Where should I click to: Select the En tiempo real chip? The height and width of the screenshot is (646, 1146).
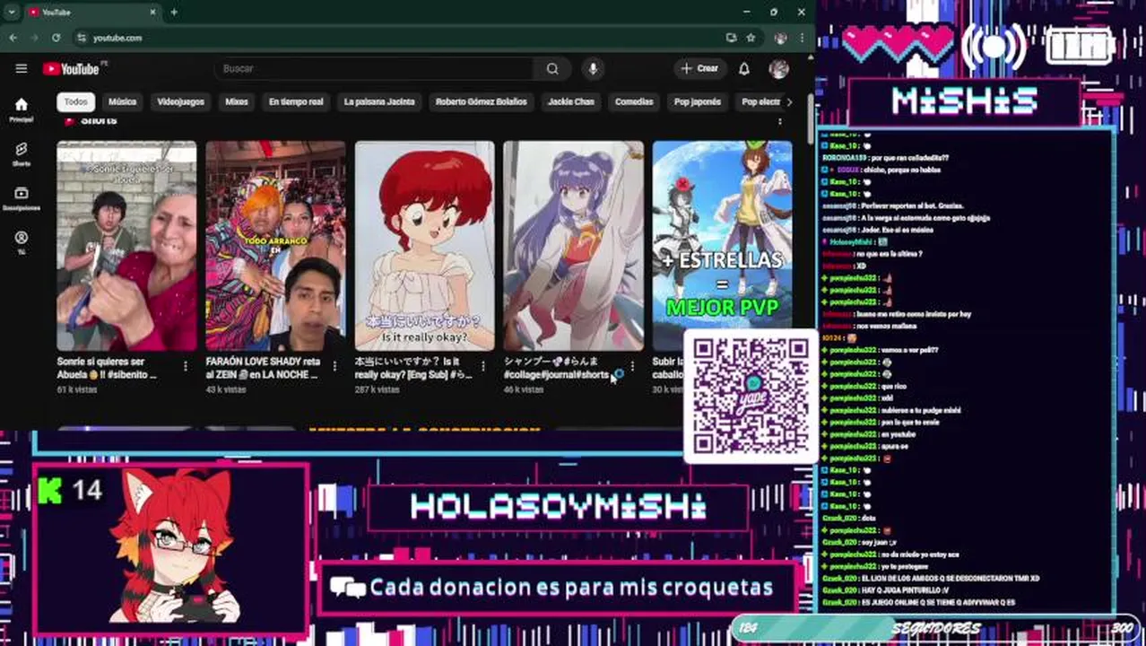point(296,102)
